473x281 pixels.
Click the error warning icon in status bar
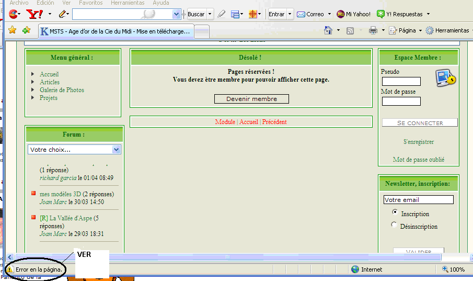(10, 269)
